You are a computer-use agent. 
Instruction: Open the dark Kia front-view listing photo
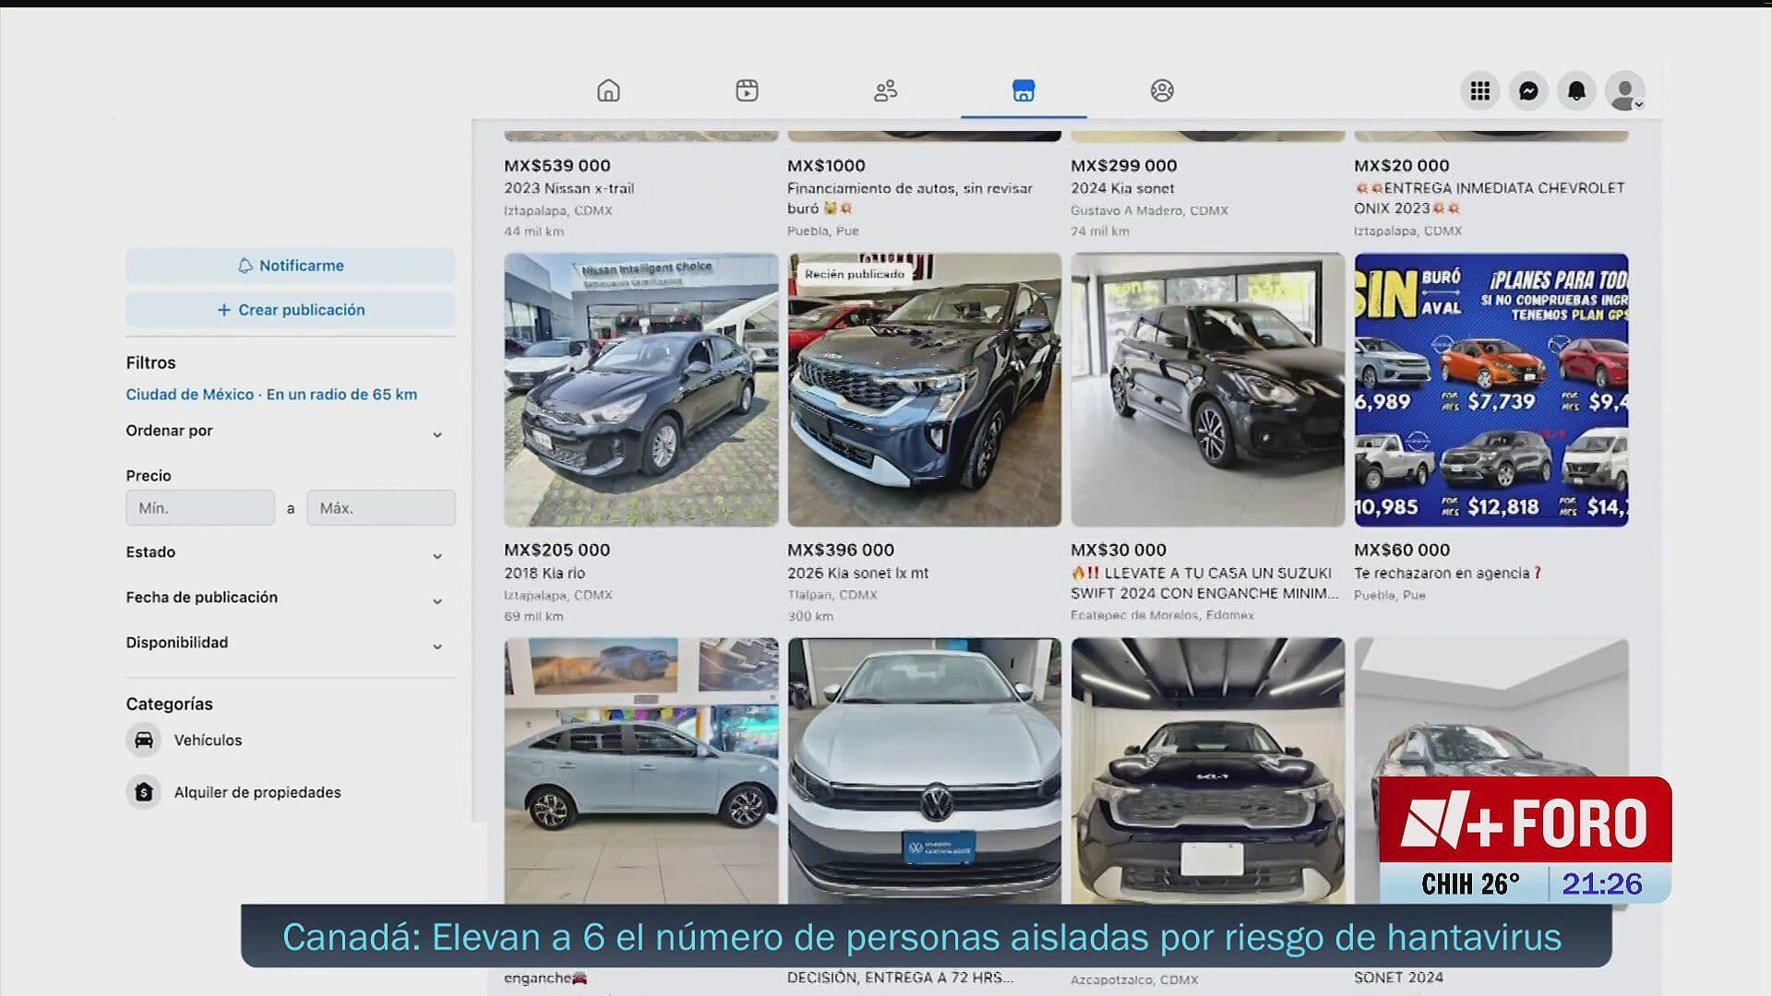point(1208,770)
